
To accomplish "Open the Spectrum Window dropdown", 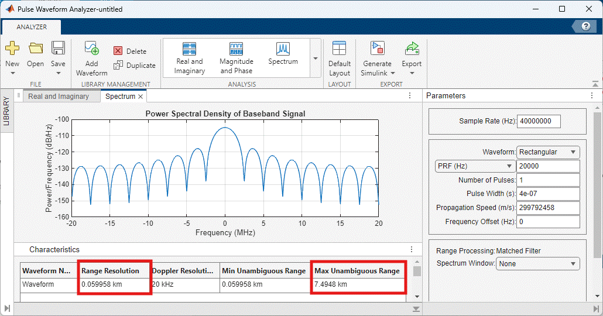I will tap(537, 264).
